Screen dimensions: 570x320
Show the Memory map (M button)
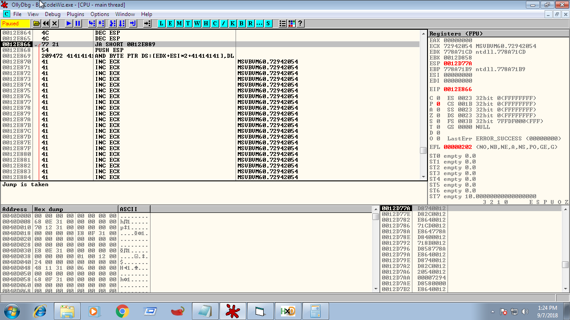pos(179,24)
